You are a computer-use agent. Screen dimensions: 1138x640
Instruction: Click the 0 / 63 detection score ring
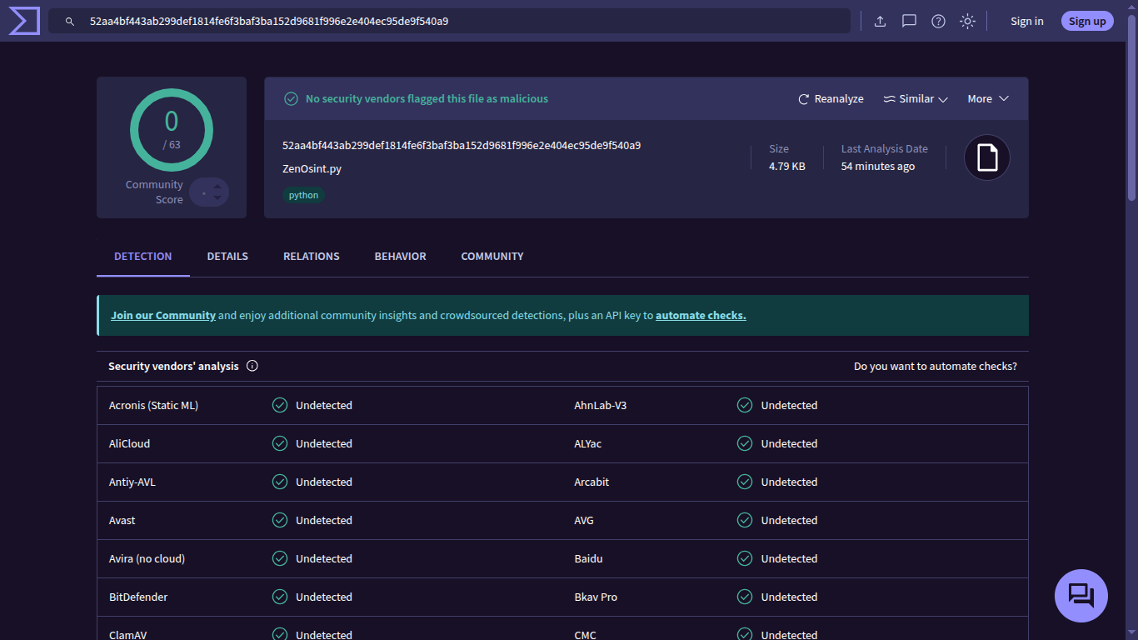pos(172,130)
